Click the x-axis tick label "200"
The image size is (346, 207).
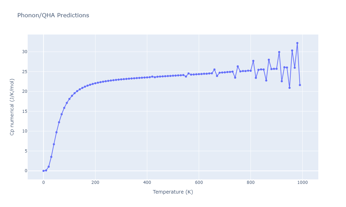[x=95, y=183]
